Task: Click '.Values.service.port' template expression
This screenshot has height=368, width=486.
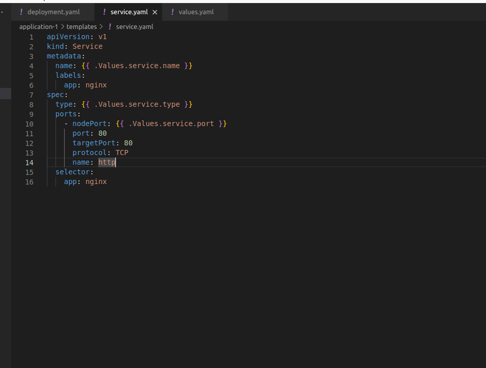Action: click(171, 123)
